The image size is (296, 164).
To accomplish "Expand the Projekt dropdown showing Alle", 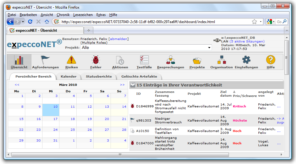I will click(x=209, y=48).
